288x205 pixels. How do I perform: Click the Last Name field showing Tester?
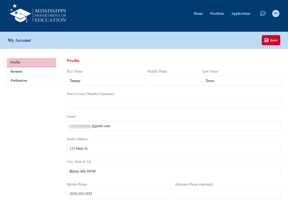tap(241, 81)
